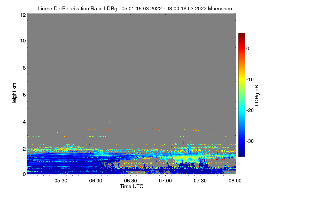Screen dimensions: 310x207
Task: Click the colorbar -30 dB tick label
Action: click(x=251, y=141)
